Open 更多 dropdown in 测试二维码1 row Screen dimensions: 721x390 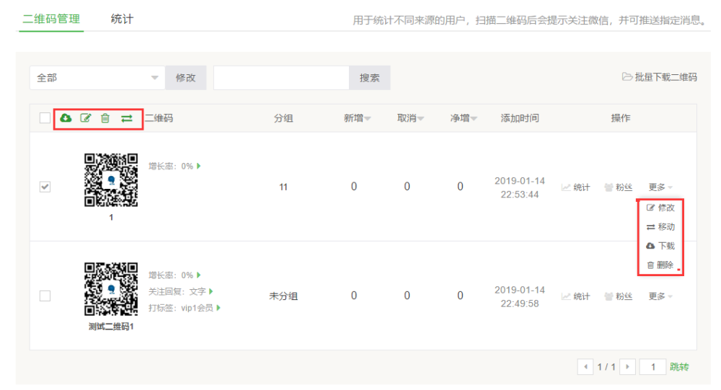click(x=660, y=296)
